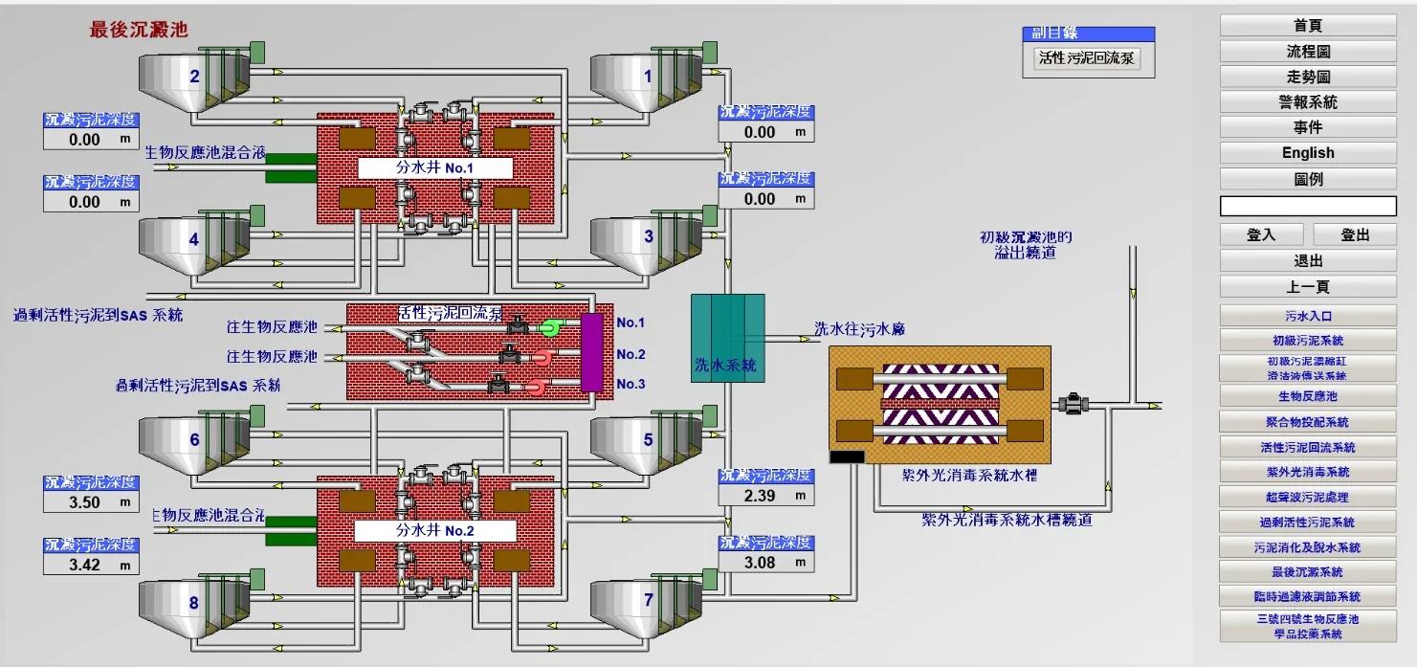Navigate to 生物反應池
The image size is (1417, 667).
1308,396
